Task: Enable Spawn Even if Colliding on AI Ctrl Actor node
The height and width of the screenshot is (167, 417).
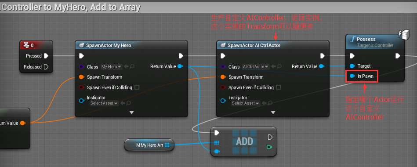Action: click(279, 87)
